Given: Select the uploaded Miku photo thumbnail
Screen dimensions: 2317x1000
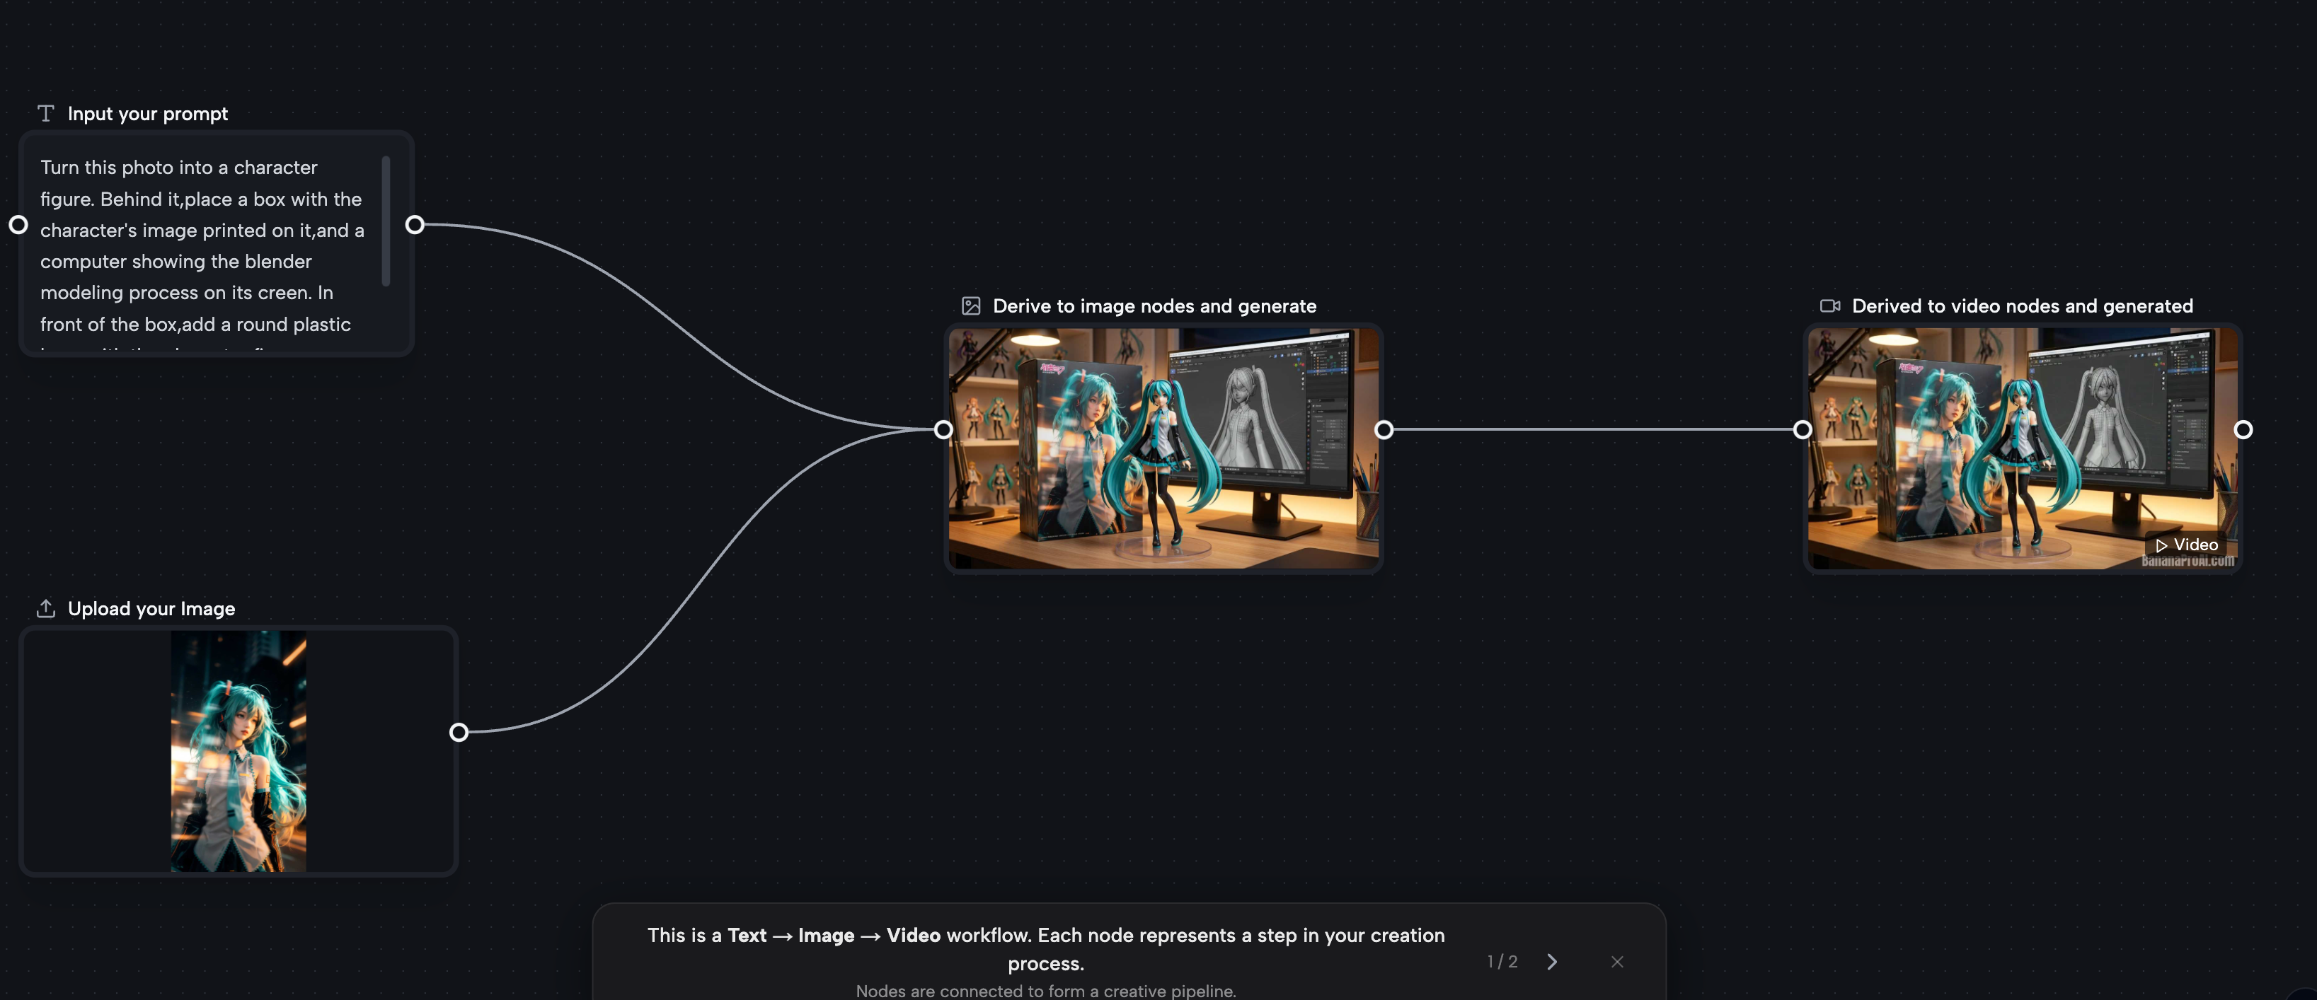Looking at the screenshot, I should pyautogui.click(x=238, y=750).
